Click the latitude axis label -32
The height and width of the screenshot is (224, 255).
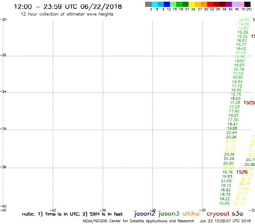tap(3, 55)
